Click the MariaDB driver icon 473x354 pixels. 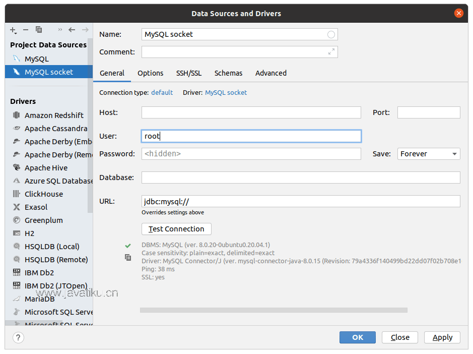pyautogui.click(x=17, y=299)
